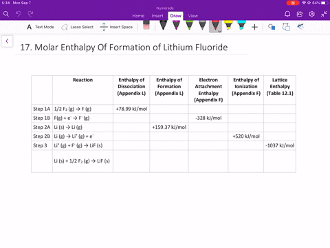
Task: Click the page title about Lithium Fluoride
Action: click(124, 48)
